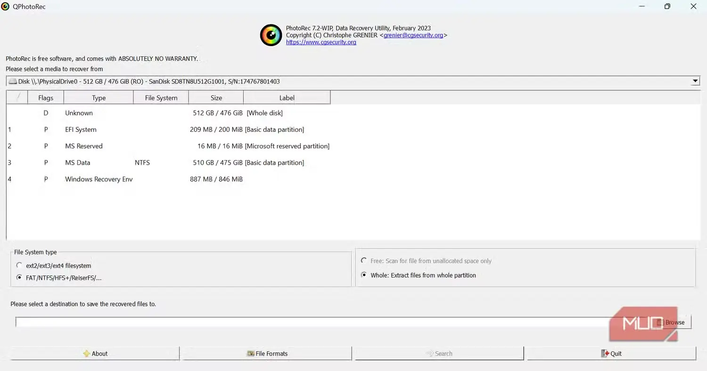Image resolution: width=707 pixels, height=371 pixels.
Task: Select FAT/NTFS/HFS+/ReiserFS radio button
Action: 19,278
